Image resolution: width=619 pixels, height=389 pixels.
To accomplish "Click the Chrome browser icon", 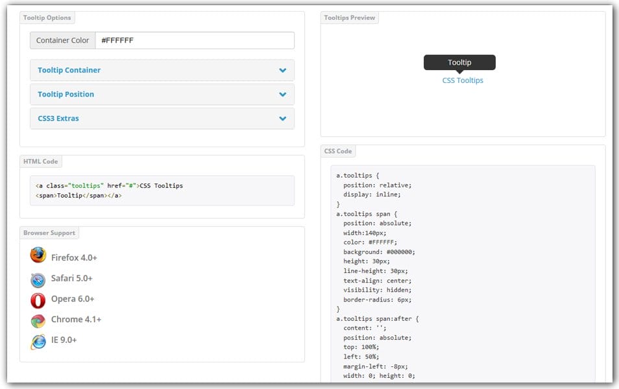I will [38, 320].
